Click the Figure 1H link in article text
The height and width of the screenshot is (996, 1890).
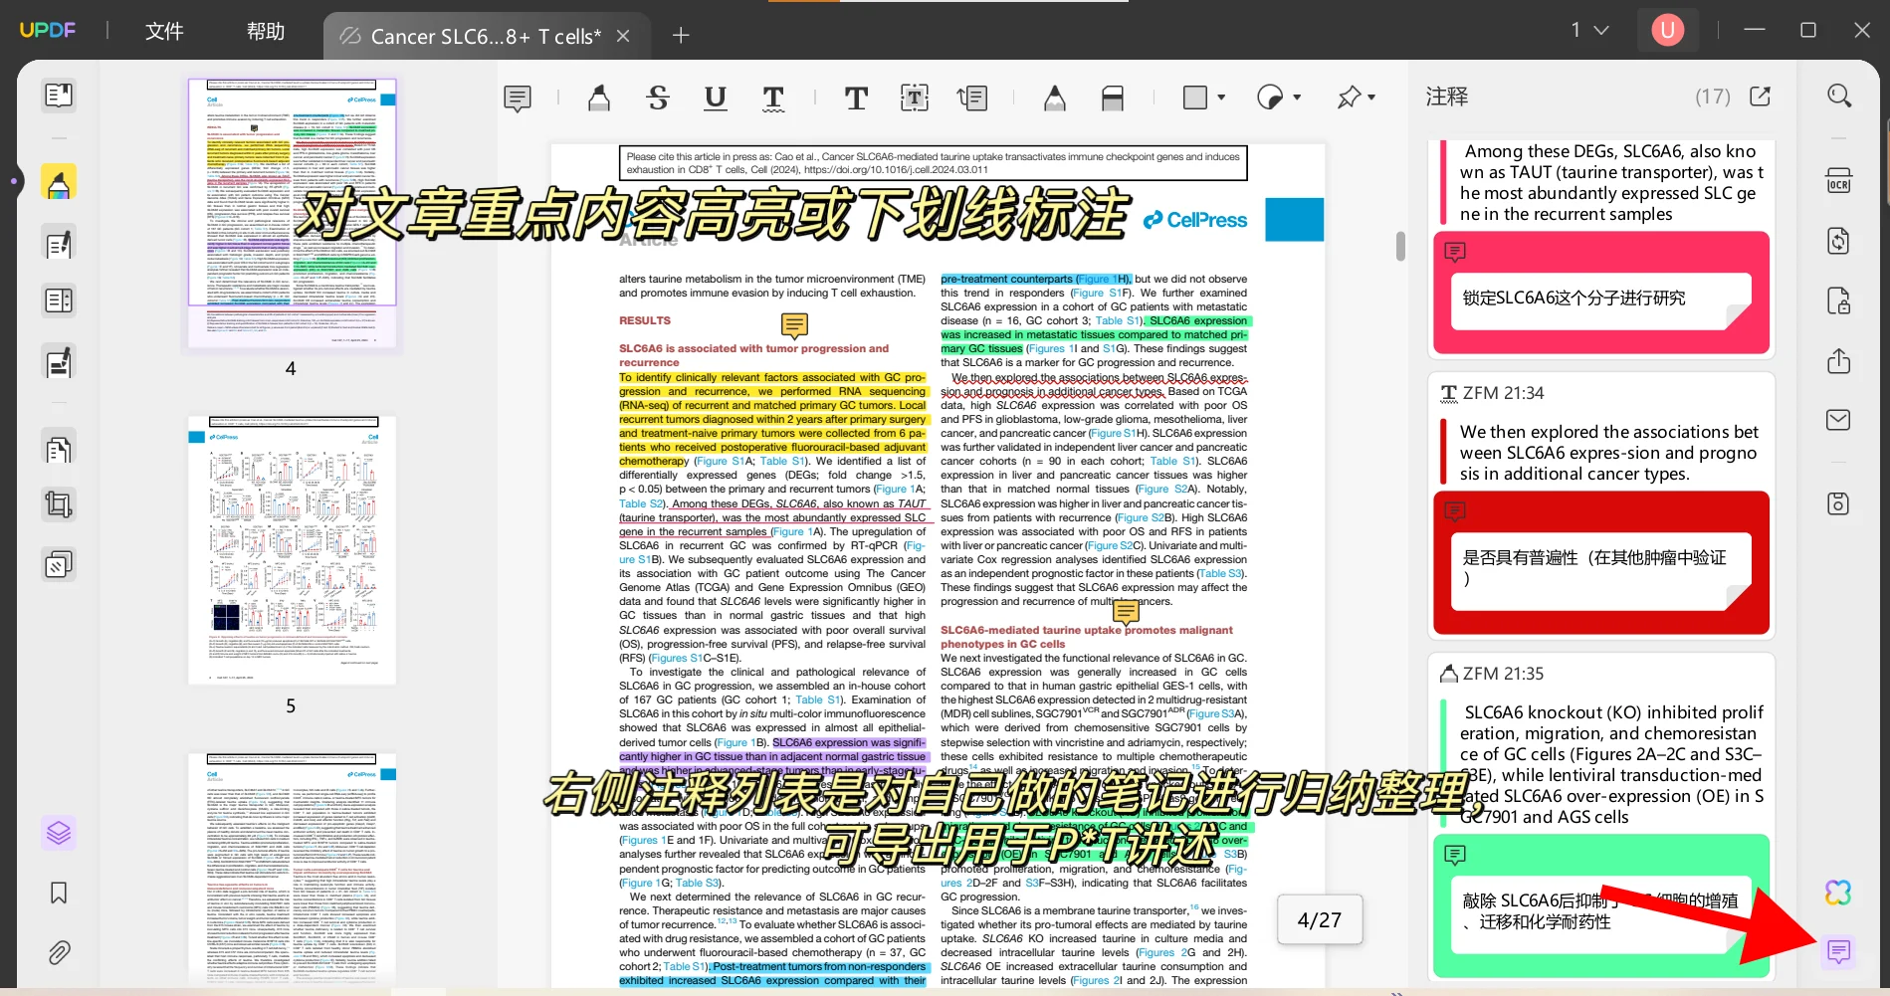click(1103, 279)
